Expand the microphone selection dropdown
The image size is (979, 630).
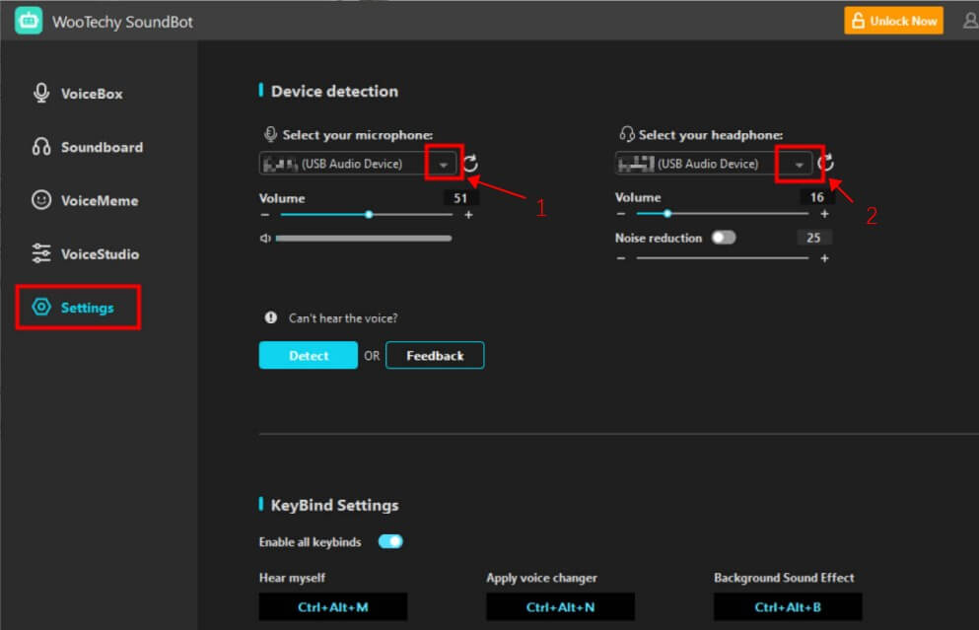click(x=444, y=164)
